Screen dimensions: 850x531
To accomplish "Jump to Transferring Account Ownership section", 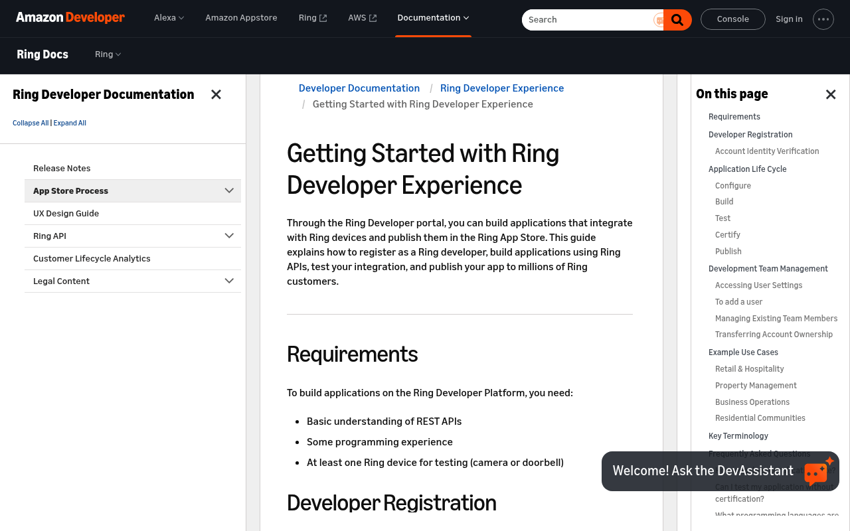I will pyautogui.click(x=774, y=335).
